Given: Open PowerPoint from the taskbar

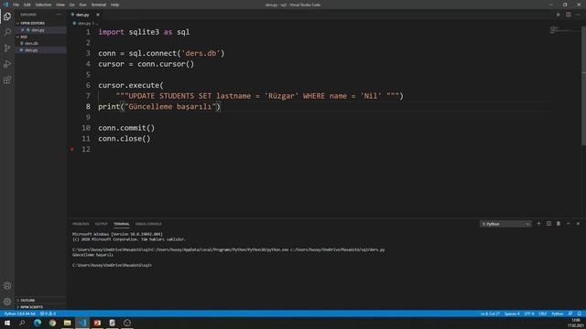Looking at the screenshot, I should (x=97, y=323).
